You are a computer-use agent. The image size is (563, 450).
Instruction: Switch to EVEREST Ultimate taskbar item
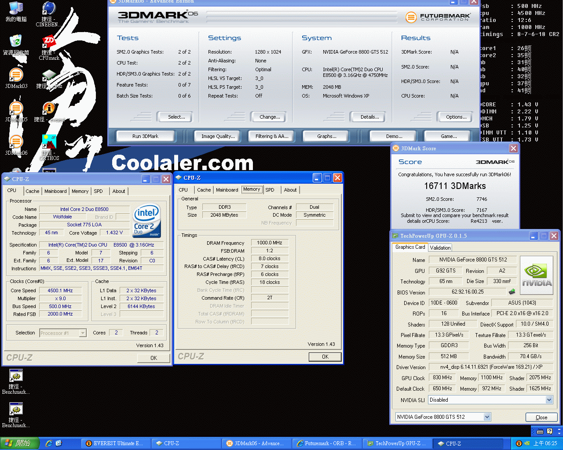pos(115,443)
